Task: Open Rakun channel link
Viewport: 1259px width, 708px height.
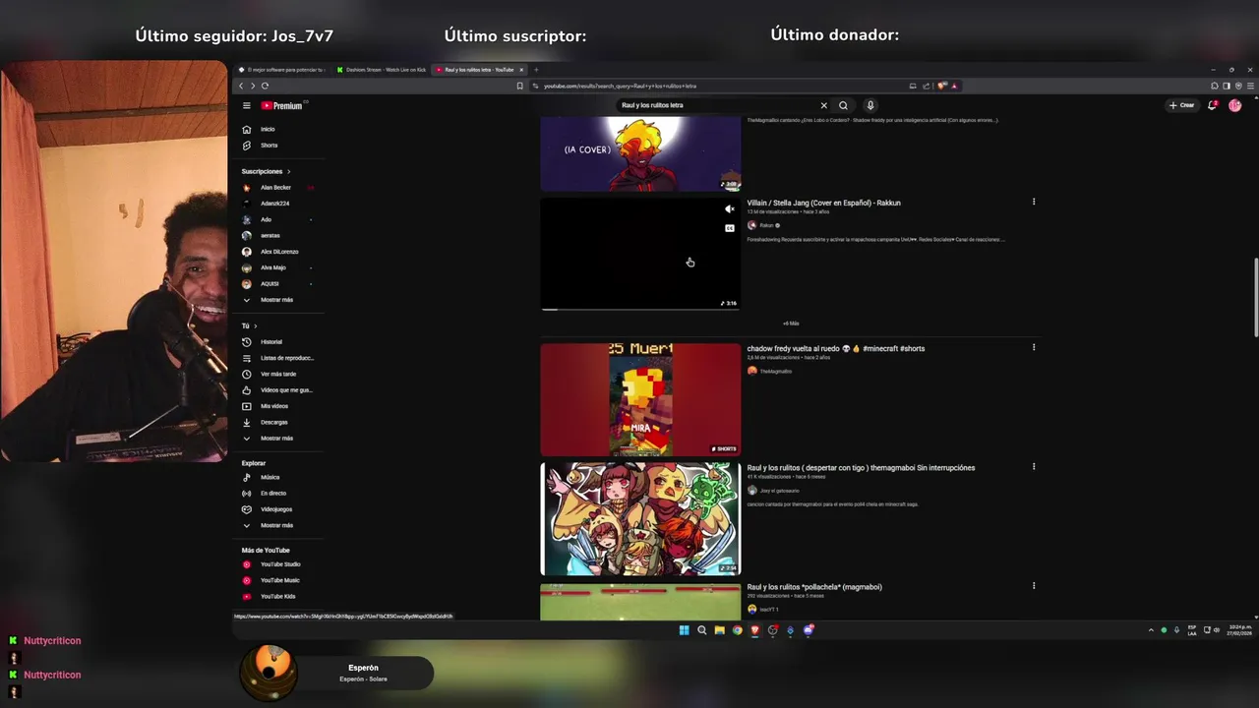Action: pyautogui.click(x=766, y=225)
